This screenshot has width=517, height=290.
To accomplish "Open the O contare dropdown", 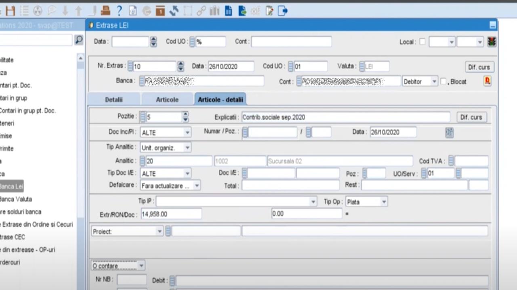I will click(141, 266).
